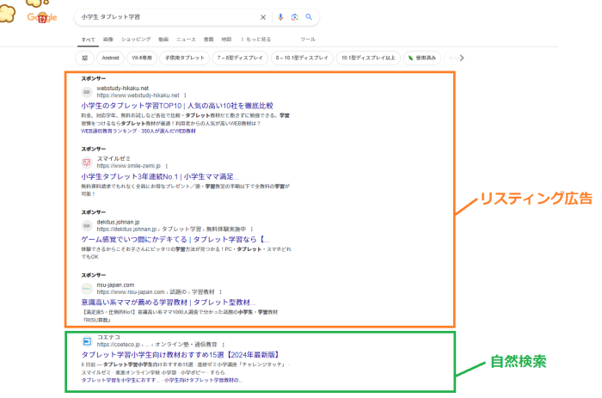Apply the Android filter chip
Viewport: 602px width, 398px height.
tap(110, 58)
